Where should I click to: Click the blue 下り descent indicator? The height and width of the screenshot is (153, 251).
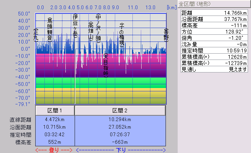click(121, 150)
